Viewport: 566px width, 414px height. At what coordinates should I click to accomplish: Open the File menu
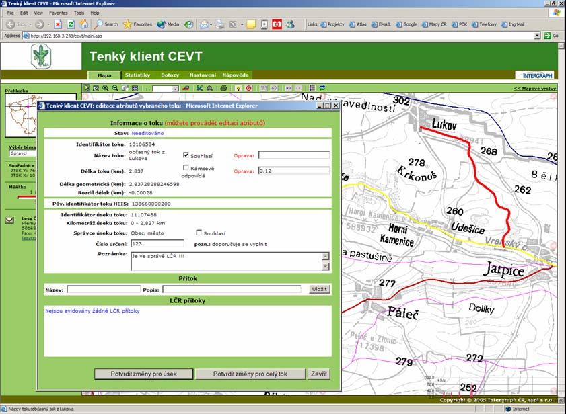pos(11,13)
